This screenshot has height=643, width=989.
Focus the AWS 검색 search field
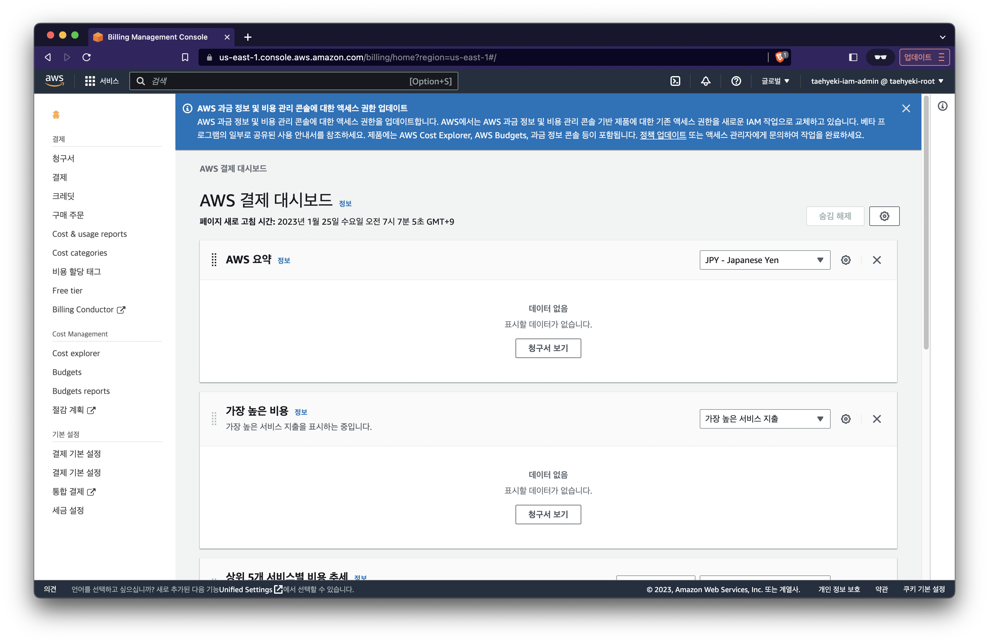[294, 81]
